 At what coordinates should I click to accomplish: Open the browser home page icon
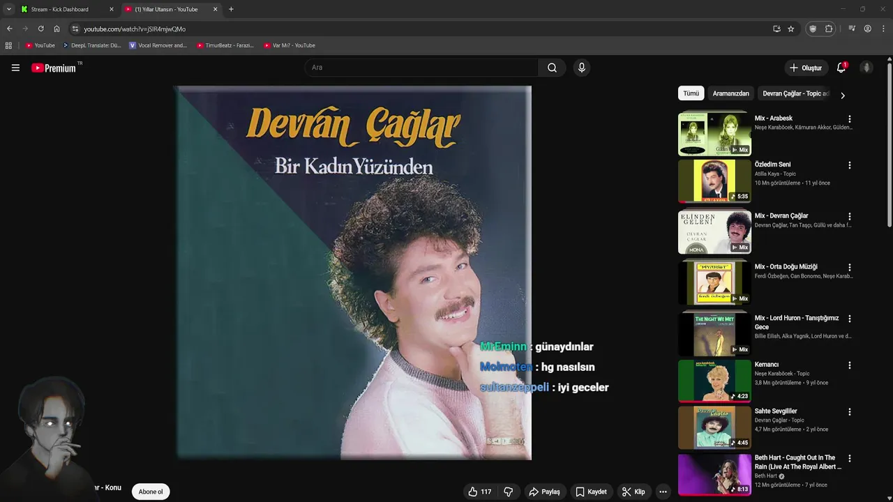click(57, 29)
